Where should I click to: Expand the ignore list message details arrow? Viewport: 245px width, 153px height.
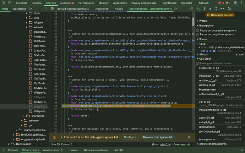pos(61,137)
